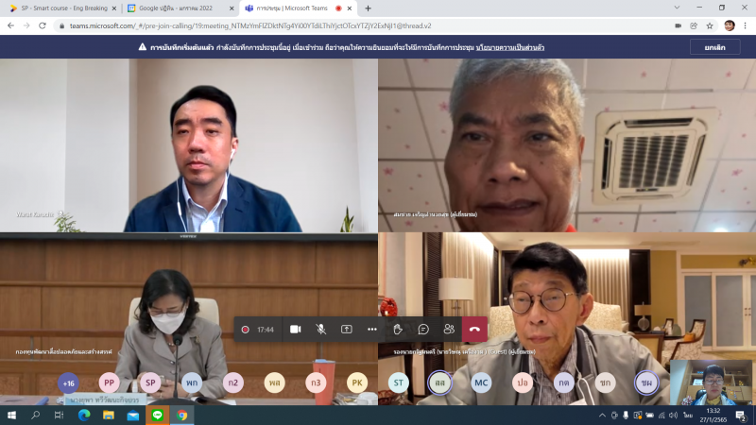This screenshot has width=756, height=425.
Task: Show hidden system tray icons
Action: click(x=602, y=416)
